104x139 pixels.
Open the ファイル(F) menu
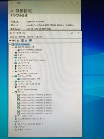click(13, 37)
